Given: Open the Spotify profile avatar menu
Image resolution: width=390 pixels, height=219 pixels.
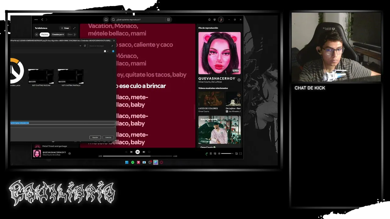Looking at the screenshot, I should 221,19.
